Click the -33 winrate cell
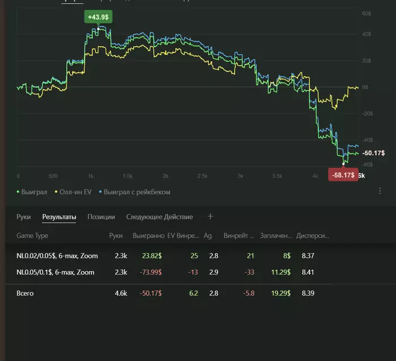 (x=249, y=272)
